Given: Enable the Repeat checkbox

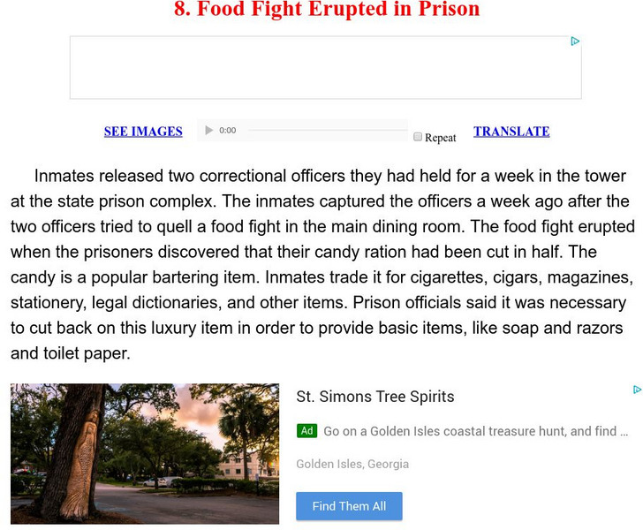Looking at the screenshot, I should pyautogui.click(x=418, y=137).
